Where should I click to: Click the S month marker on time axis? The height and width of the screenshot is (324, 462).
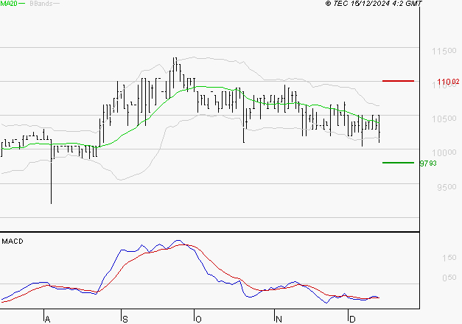[125, 319]
